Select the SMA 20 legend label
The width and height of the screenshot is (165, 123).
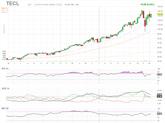pyautogui.click(x=5, y=12)
